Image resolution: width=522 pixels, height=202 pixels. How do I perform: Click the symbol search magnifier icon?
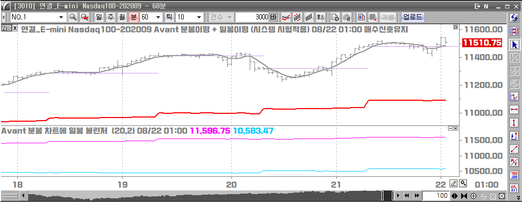(72, 17)
